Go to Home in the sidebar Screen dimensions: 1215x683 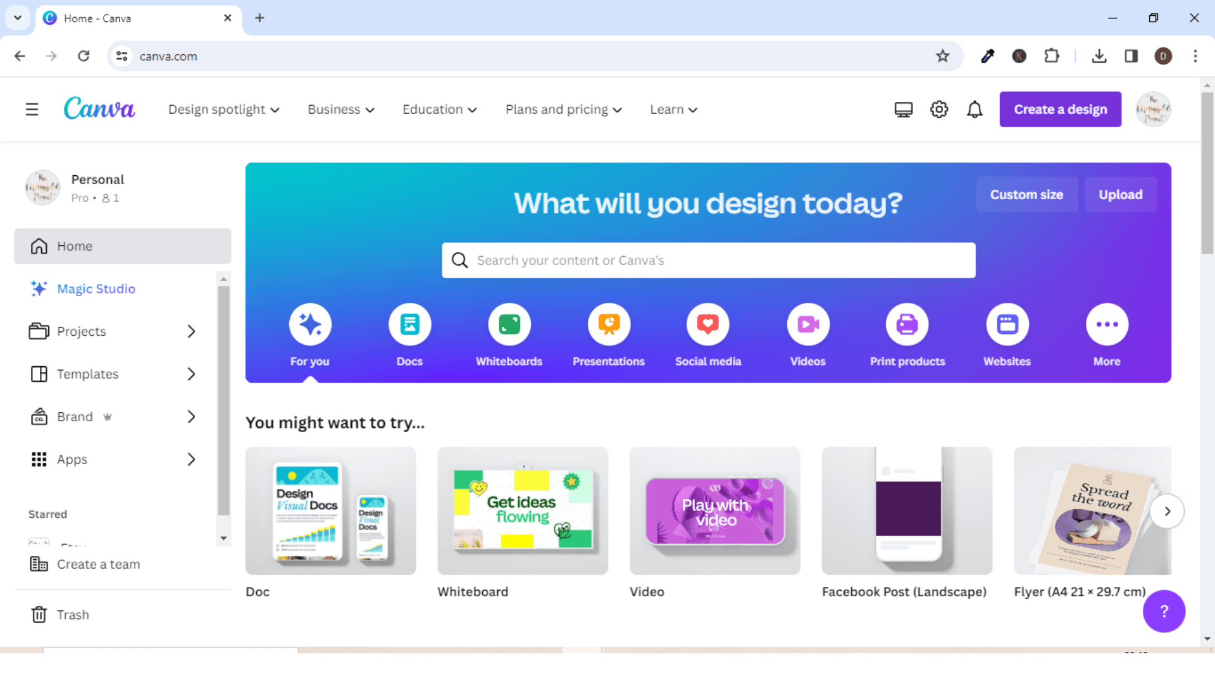click(123, 246)
